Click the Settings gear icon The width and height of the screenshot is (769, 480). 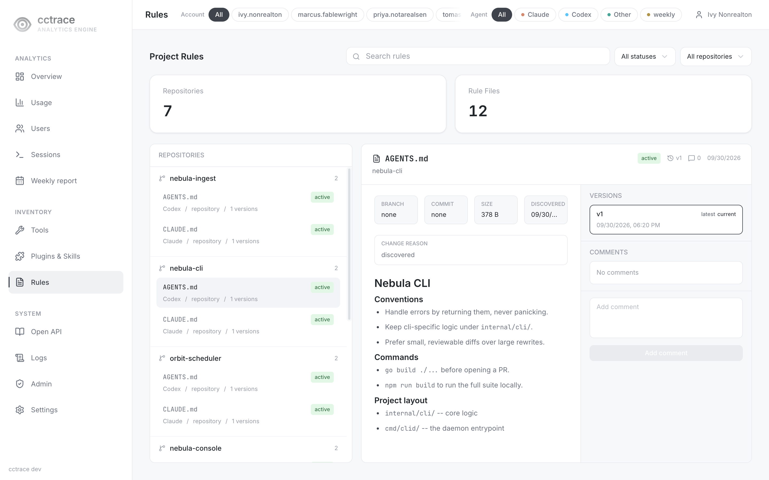coord(20,410)
